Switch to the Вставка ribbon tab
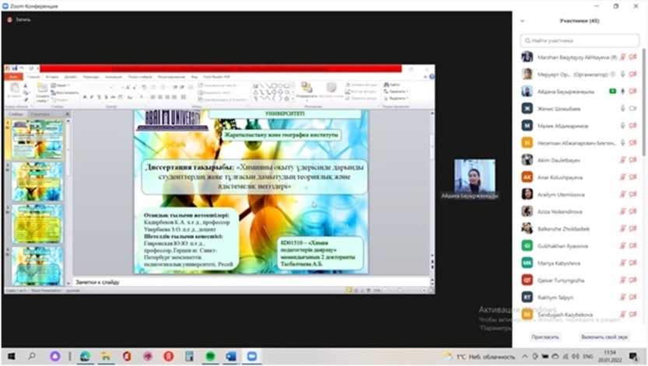The image size is (648, 366). coord(51,77)
